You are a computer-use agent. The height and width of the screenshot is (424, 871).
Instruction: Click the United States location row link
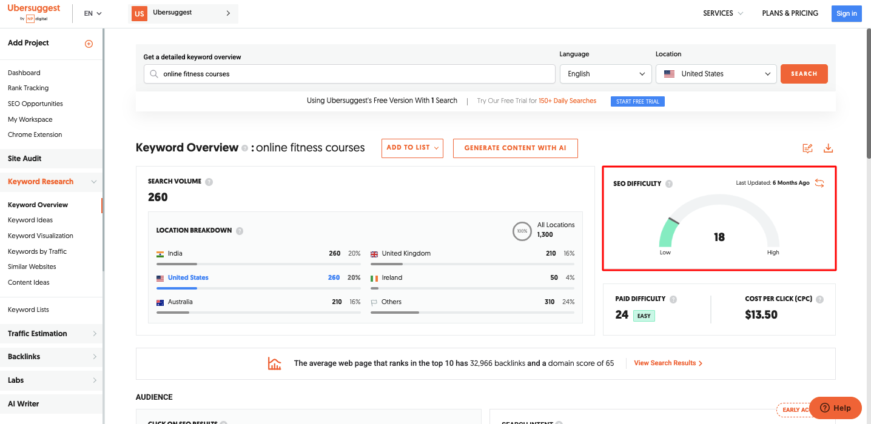click(188, 278)
